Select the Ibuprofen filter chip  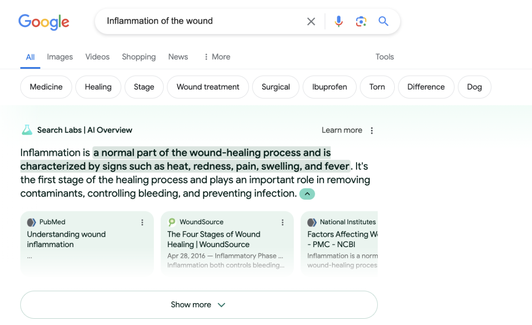tap(329, 87)
